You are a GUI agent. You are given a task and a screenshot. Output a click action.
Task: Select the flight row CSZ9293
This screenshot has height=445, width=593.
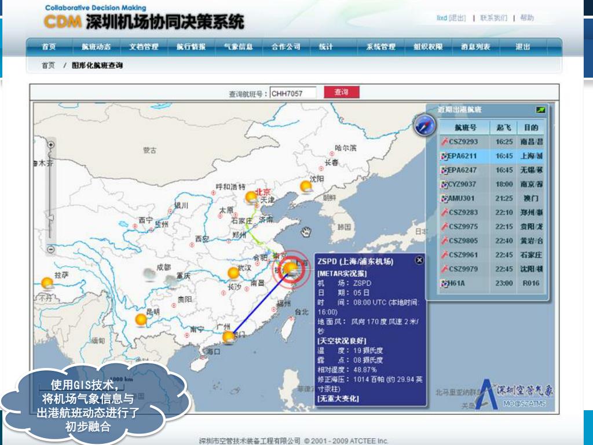(492, 142)
